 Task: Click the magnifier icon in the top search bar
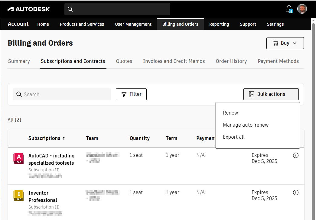[x=70, y=9]
